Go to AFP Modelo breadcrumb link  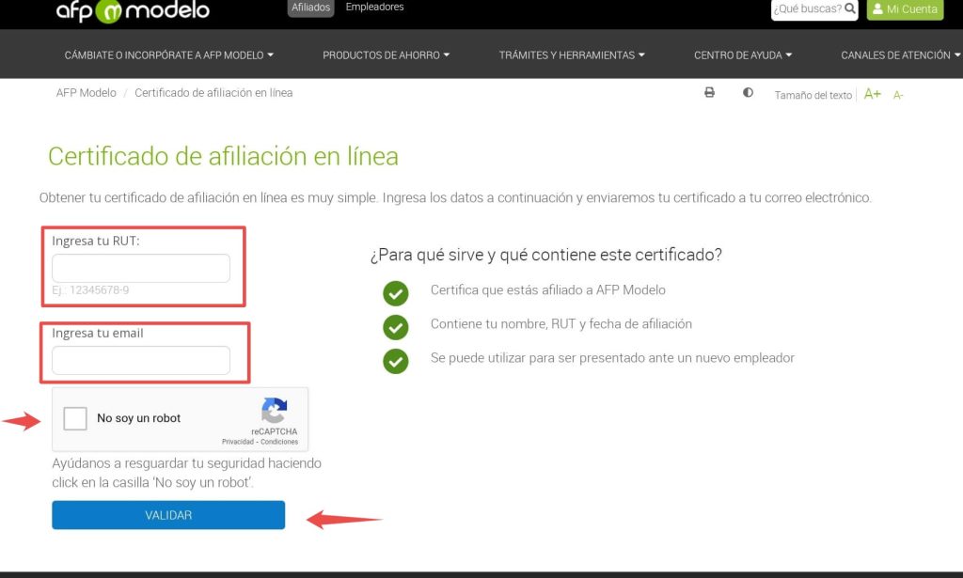point(86,93)
